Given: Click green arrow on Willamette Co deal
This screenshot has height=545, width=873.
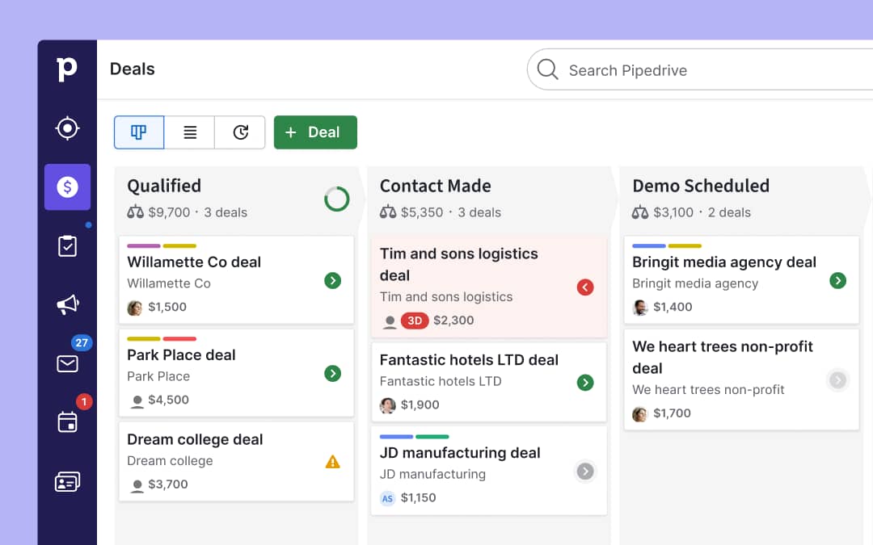Looking at the screenshot, I should point(332,281).
